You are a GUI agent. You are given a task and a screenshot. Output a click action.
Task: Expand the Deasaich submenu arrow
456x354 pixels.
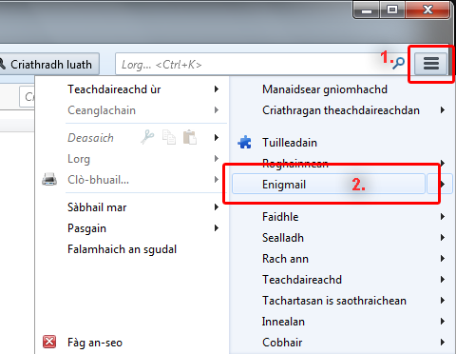[217, 137]
